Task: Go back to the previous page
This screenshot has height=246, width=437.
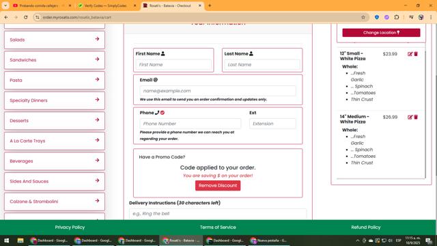Action: 6,17
